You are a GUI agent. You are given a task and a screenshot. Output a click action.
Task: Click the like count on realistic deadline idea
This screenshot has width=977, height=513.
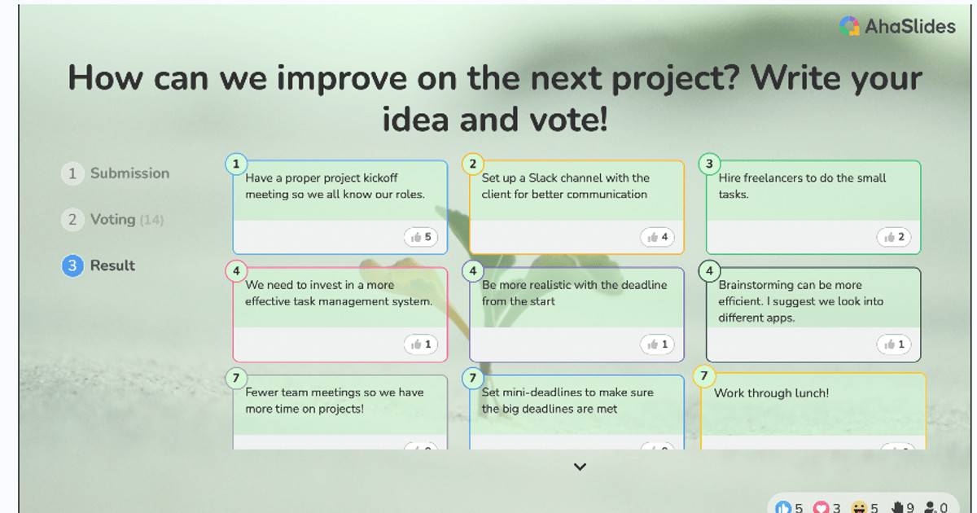658,344
